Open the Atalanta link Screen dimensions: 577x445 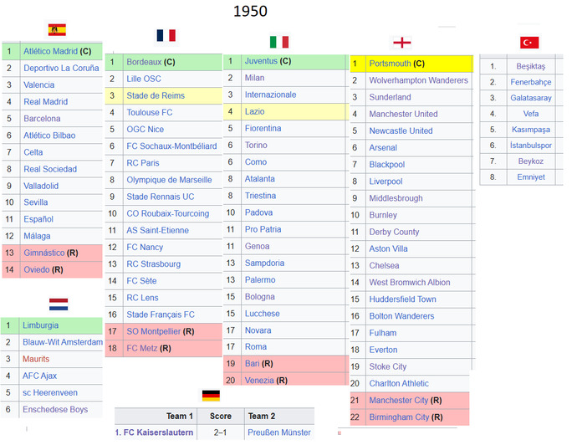pos(260,179)
